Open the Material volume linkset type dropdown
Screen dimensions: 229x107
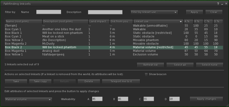click(x=28, y=99)
